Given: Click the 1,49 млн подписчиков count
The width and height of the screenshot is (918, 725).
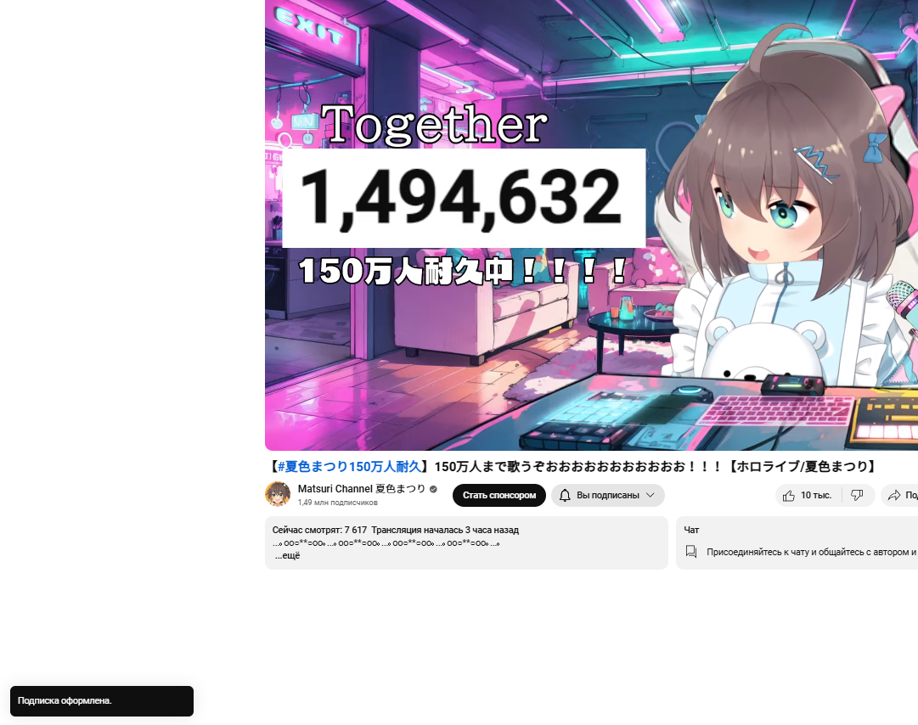Looking at the screenshot, I should (337, 503).
